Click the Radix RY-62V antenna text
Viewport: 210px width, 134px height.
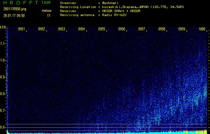click(x=115, y=15)
